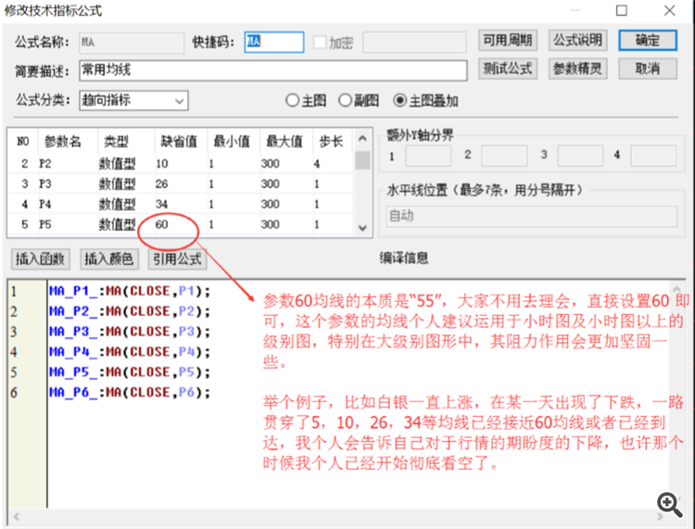
Task: Click the 最小值 column header
Action: pyautogui.click(x=234, y=142)
